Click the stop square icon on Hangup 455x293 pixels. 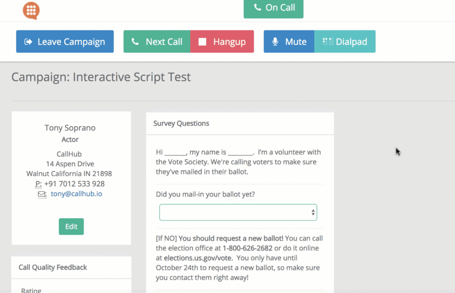click(203, 41)
